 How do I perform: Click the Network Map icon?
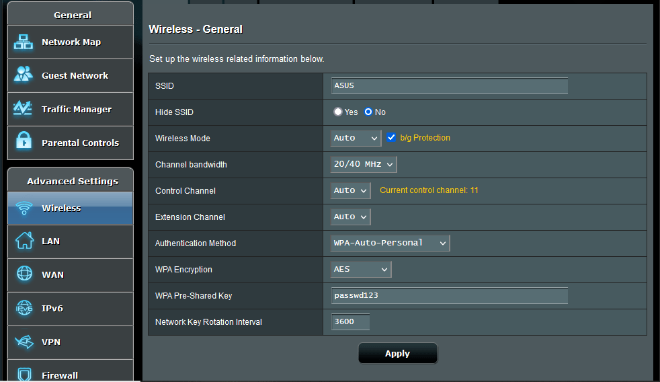coord(24,42)
